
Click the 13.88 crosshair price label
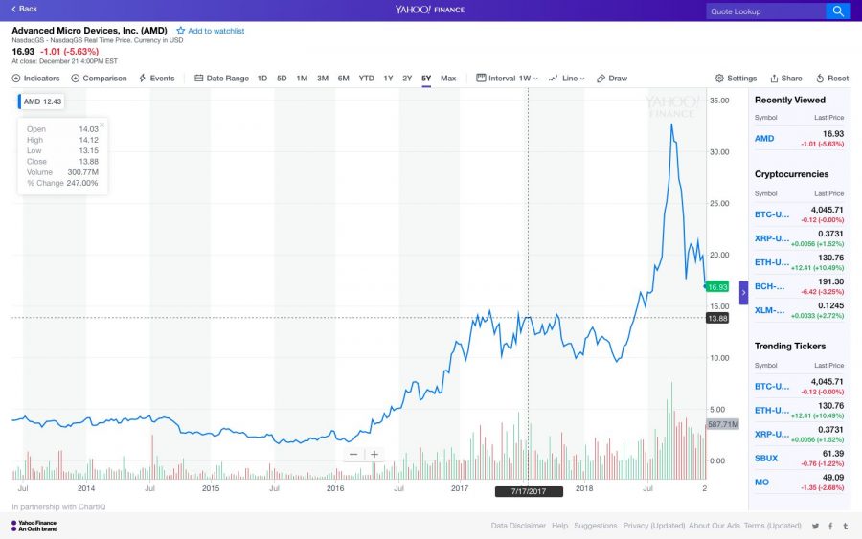[x=716, y=318]
